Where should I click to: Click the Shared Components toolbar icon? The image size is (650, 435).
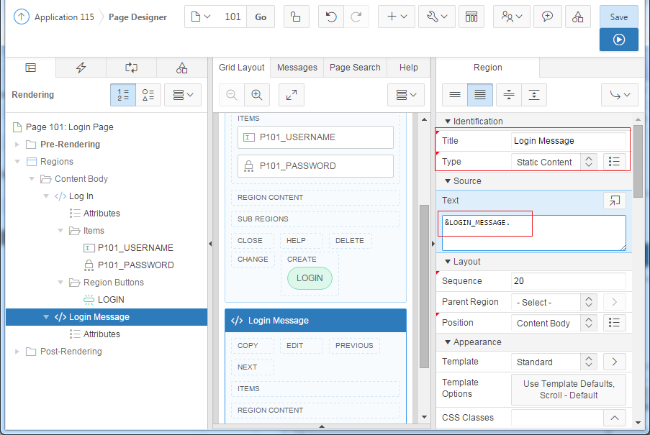[x=577, y=17]
